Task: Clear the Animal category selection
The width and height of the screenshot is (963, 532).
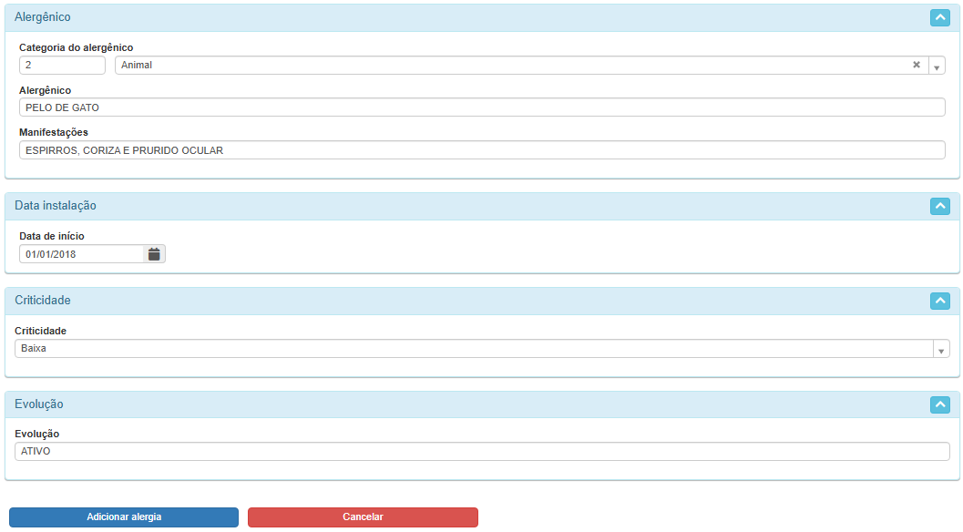Action: pyautogui.click(x=917, y=66)
